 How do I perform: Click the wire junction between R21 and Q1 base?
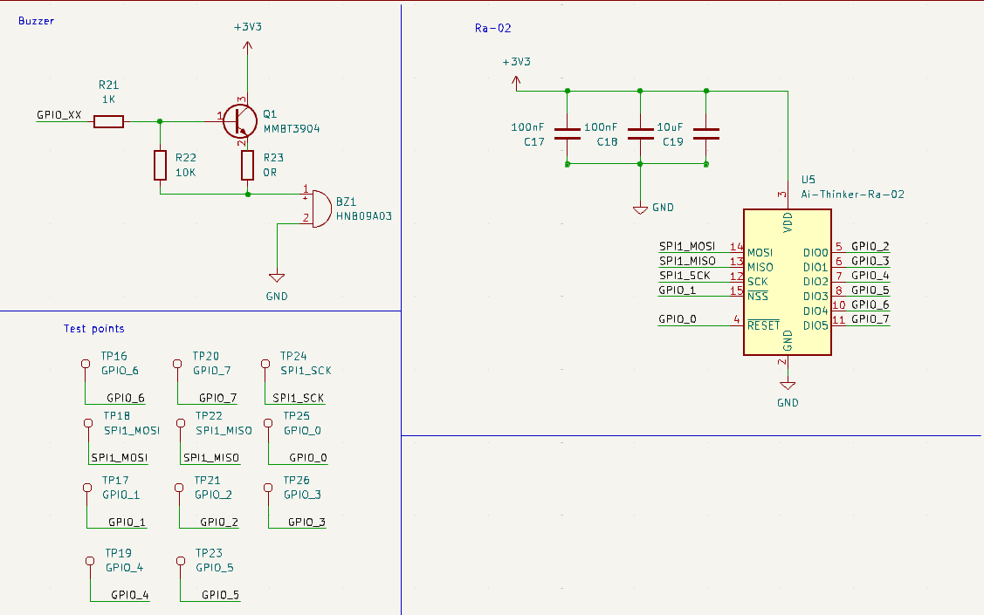point(160,121)
